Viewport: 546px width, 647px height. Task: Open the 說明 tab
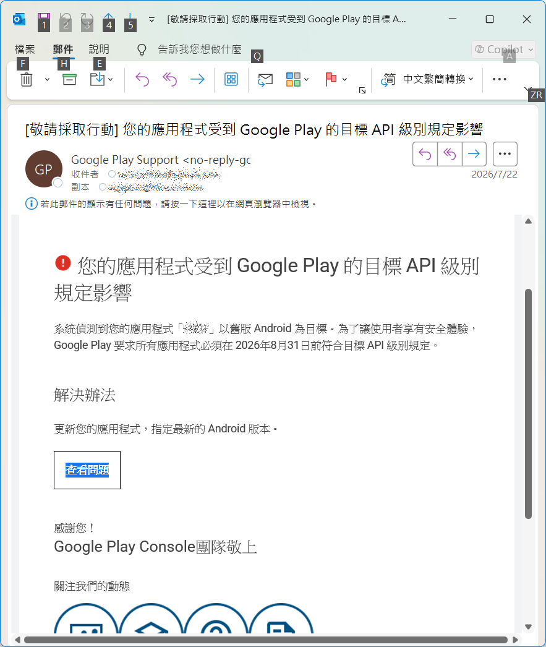(x=99, y=49)
